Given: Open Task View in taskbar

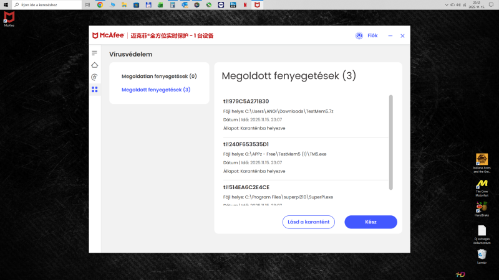Looking at the screenshot, I should pyautogui.click(x=87, y=5).
